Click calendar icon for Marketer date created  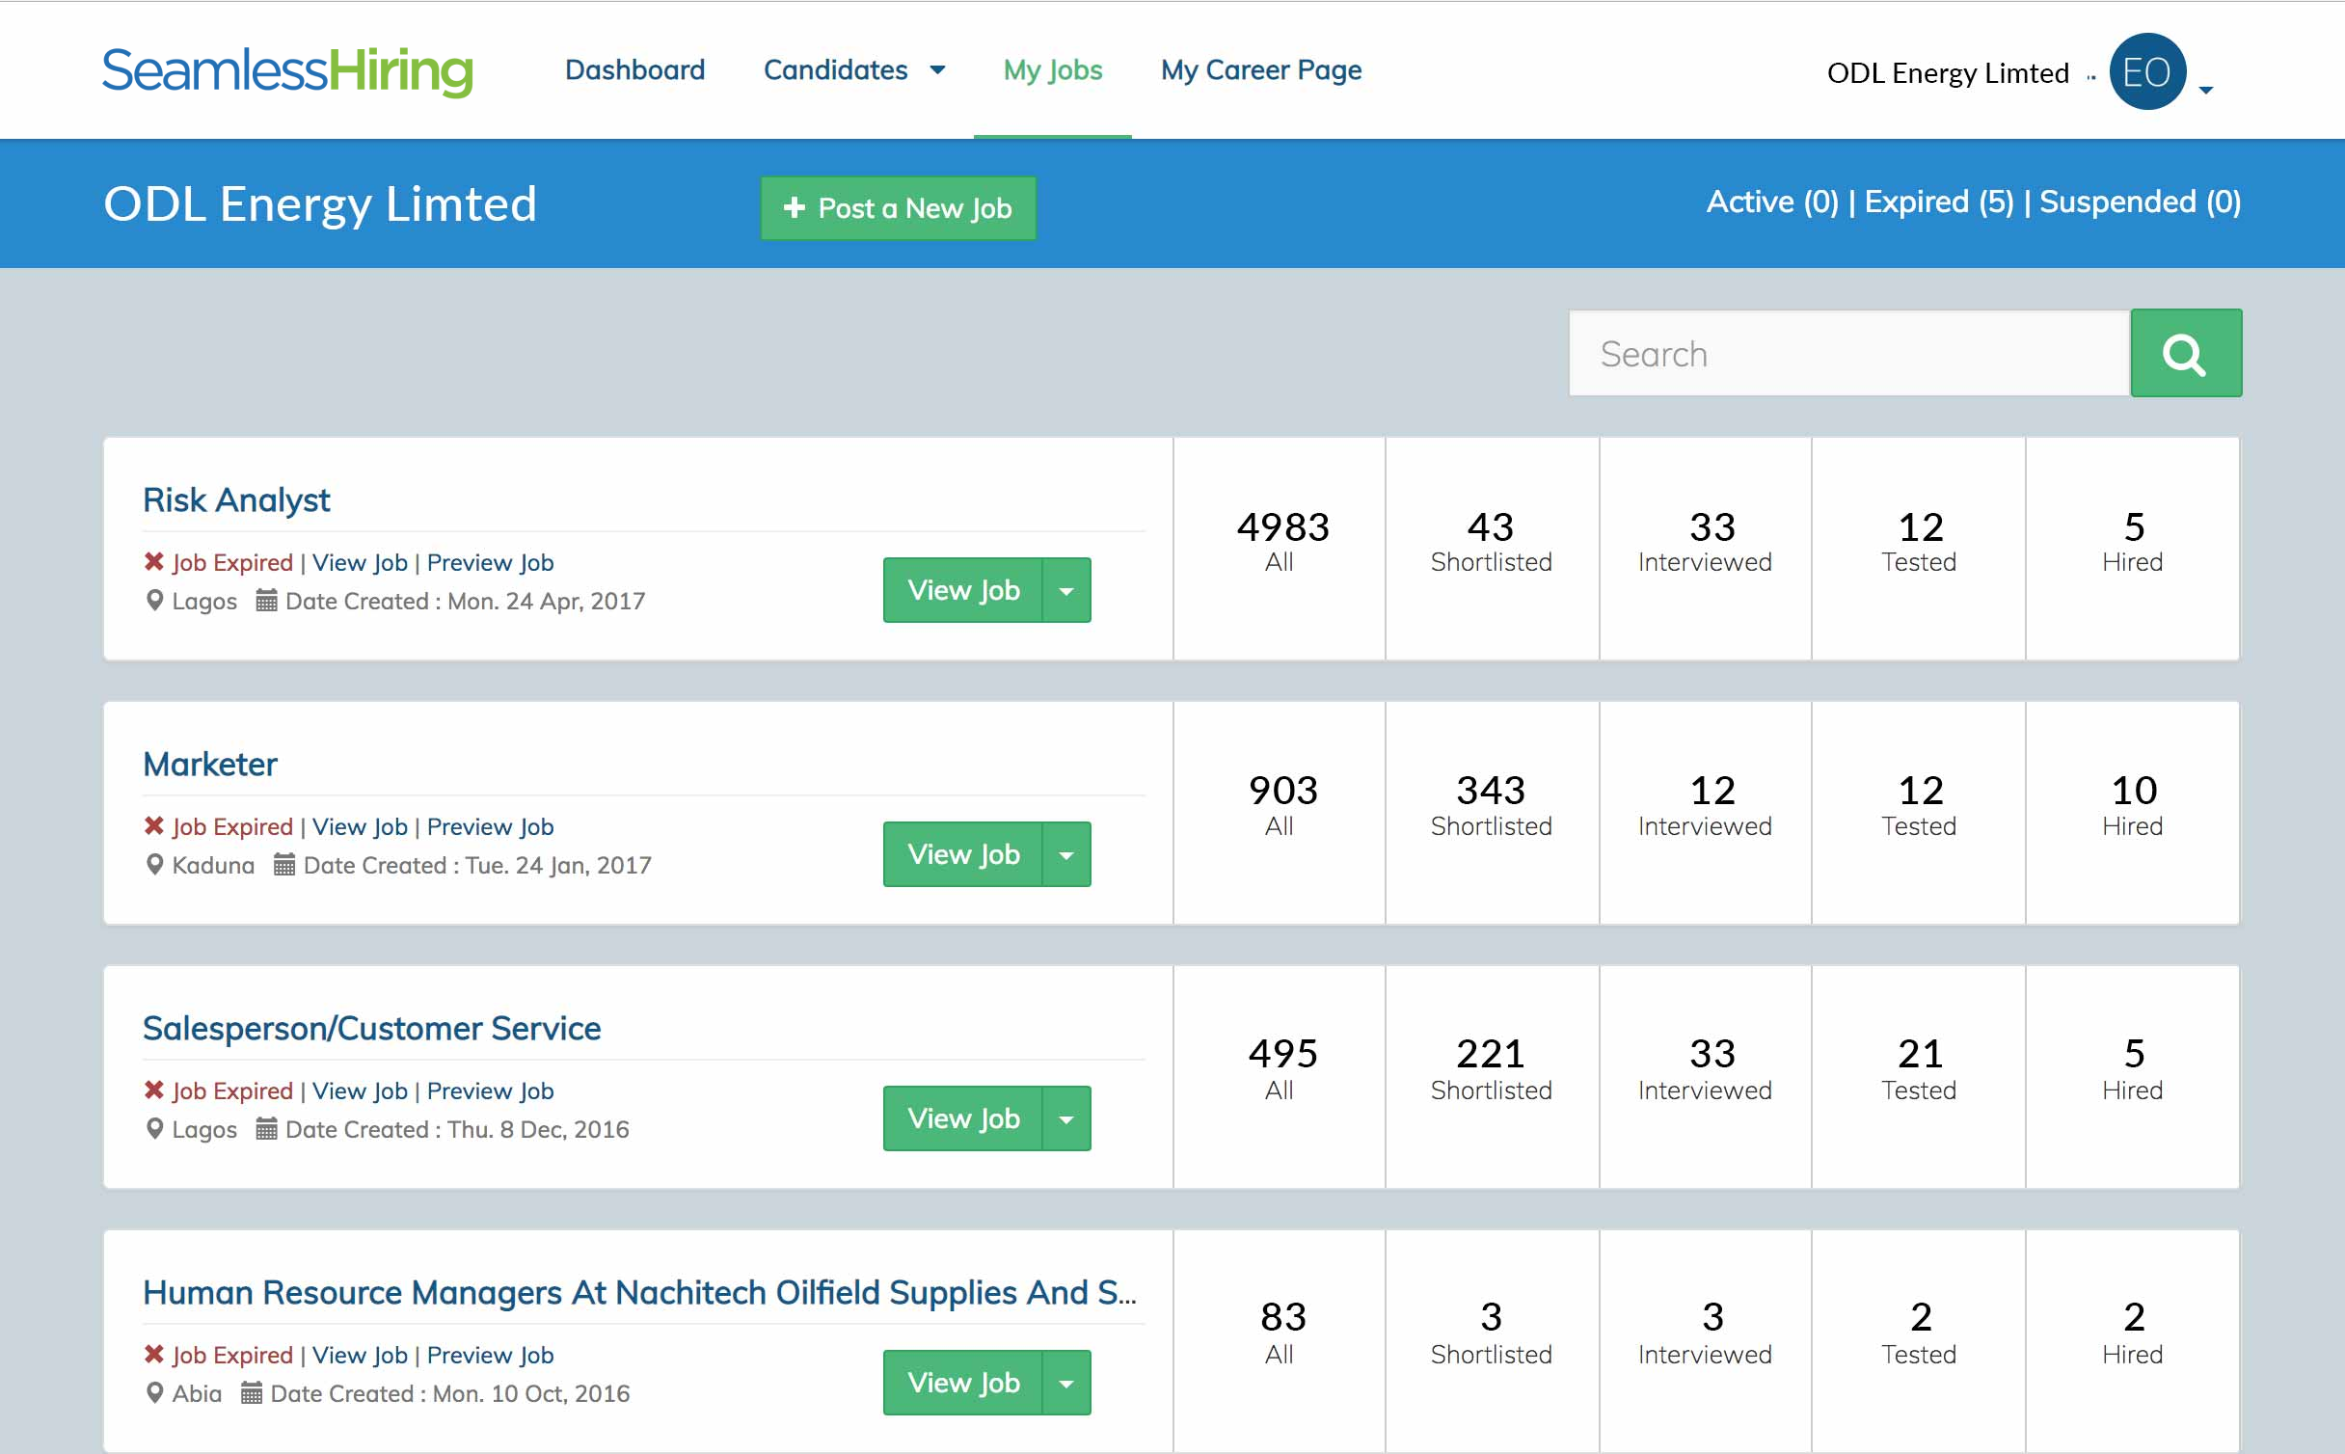(284, 865)
